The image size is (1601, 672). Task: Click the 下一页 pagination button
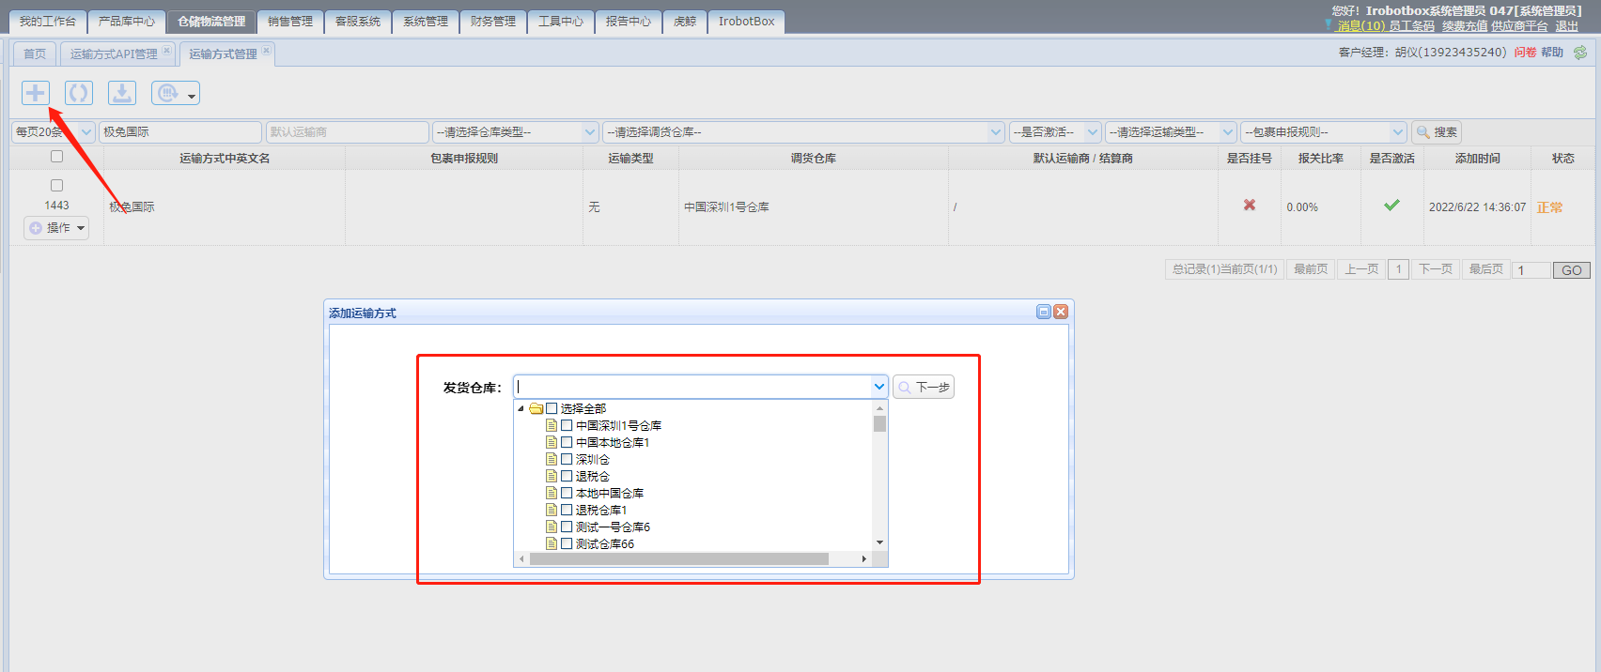[1436, 269]
